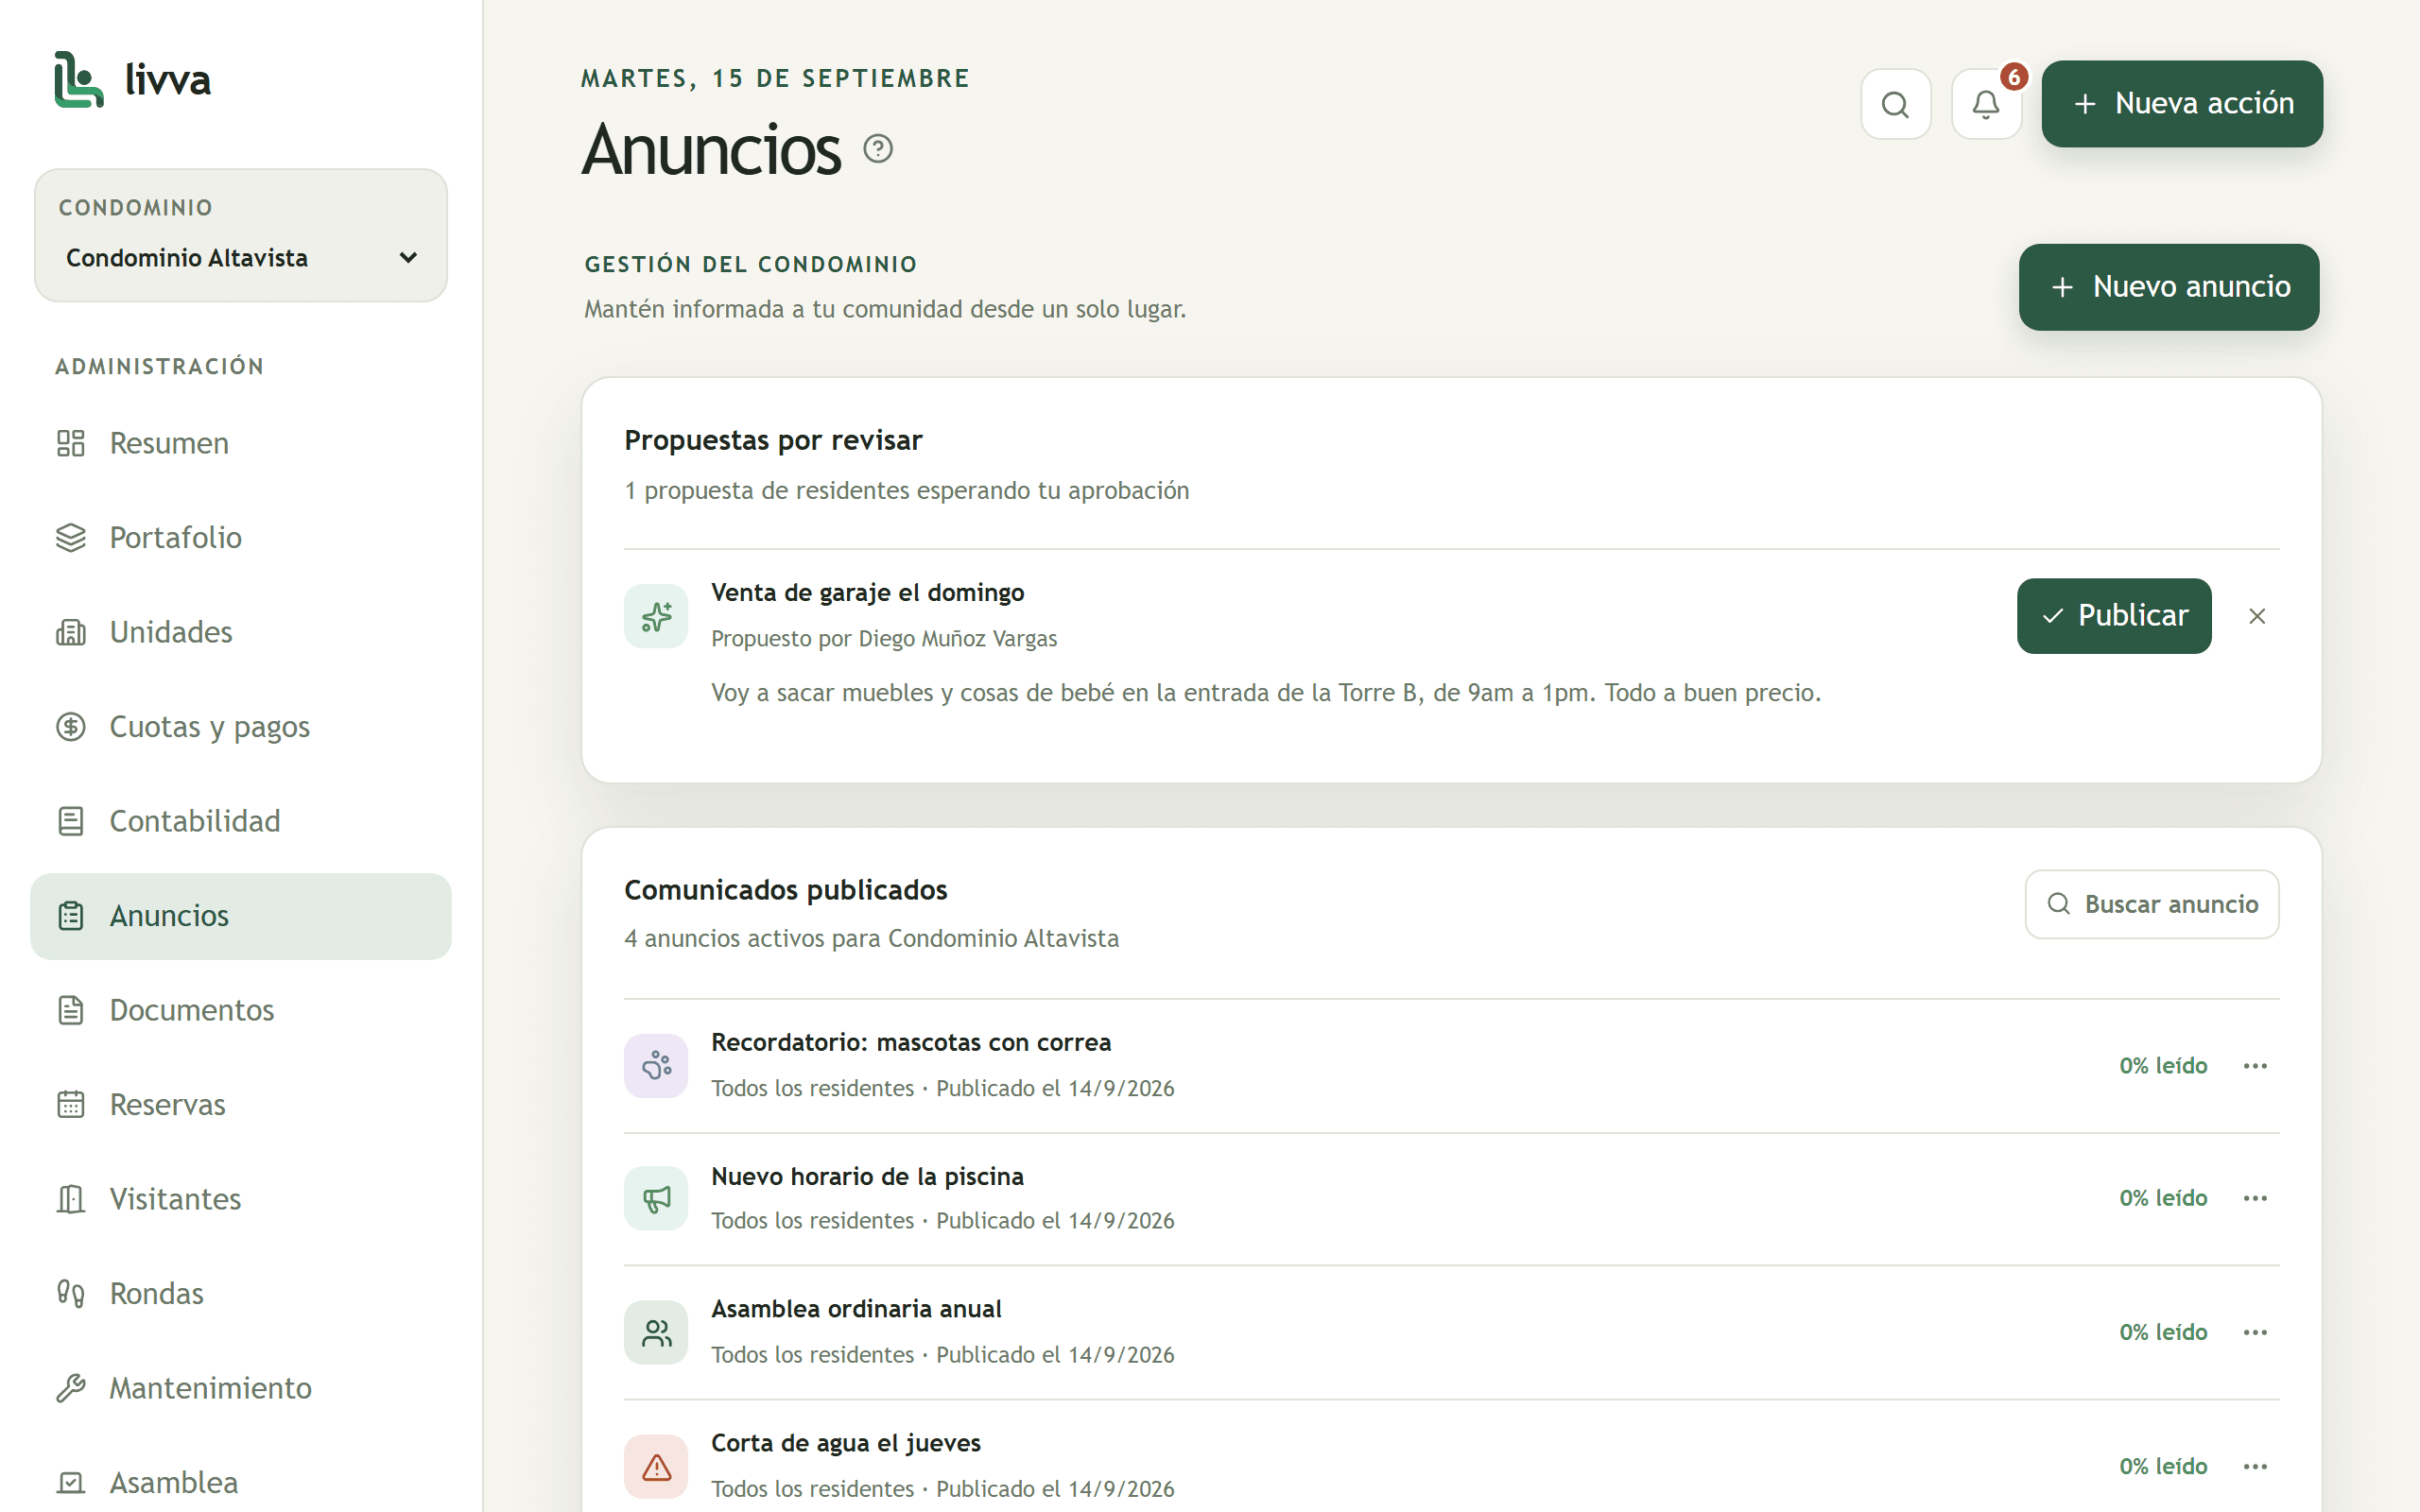Dismiss the Venta de garaje proposal
The width and height of the screenshot is (2420, 1512).
[2257, 616]
